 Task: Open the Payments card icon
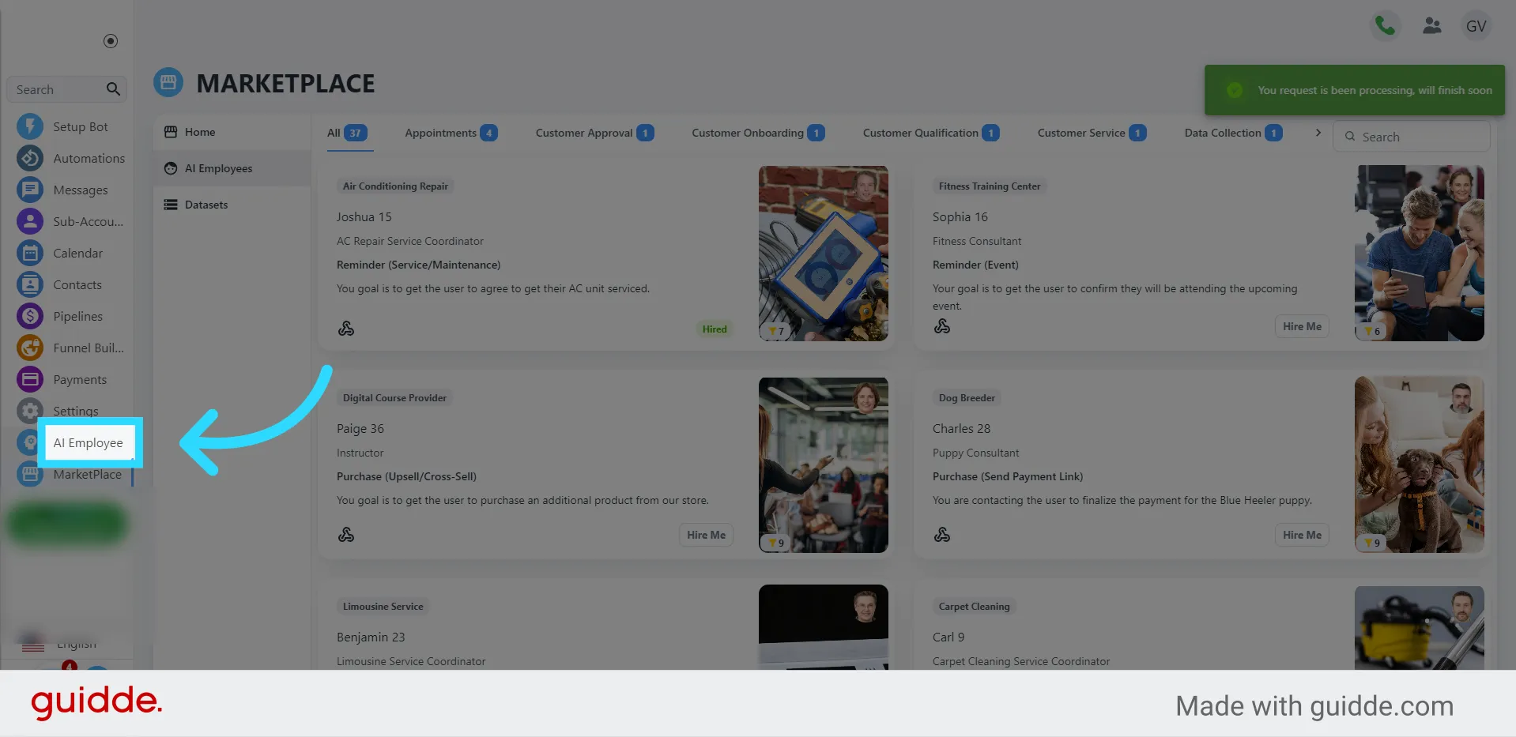pyautogui.click(x=30, y=379)
